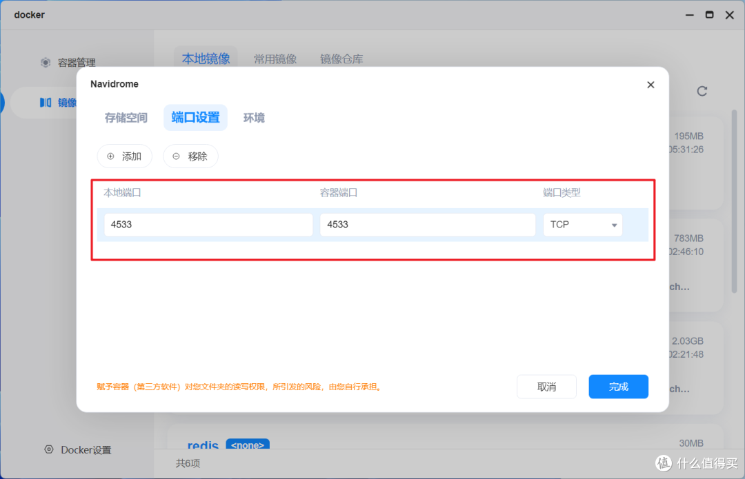Close the Navidrome dialog with X icon

tap(650, 85)
